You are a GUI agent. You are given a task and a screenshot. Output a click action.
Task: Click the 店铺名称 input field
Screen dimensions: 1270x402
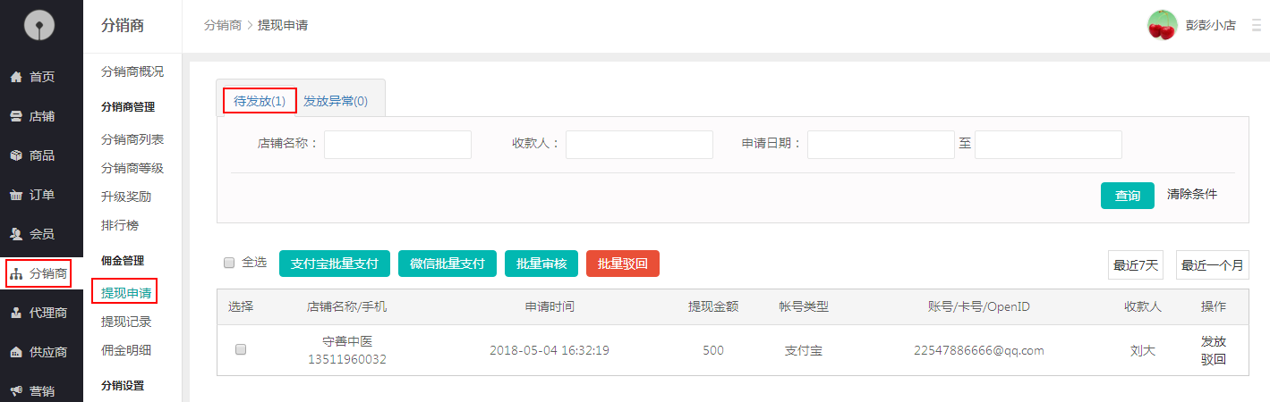(x=397, y=145)
